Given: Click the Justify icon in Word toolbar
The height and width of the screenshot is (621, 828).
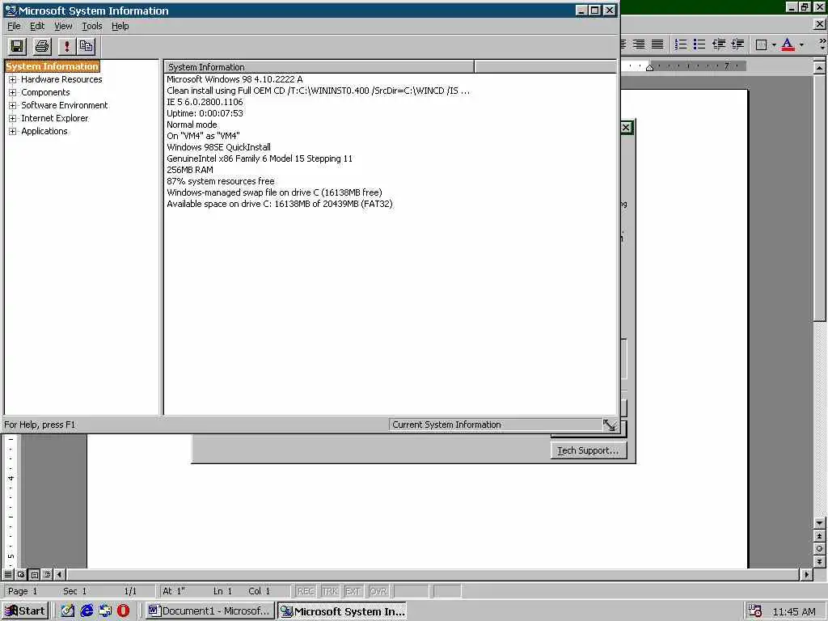Looking at the screenshot, I should tap(657, 44).
